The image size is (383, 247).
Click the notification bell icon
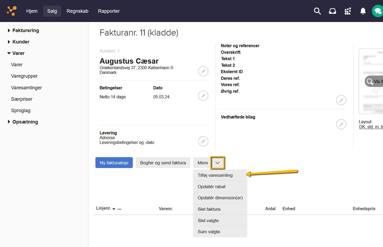tap(363, 11)
